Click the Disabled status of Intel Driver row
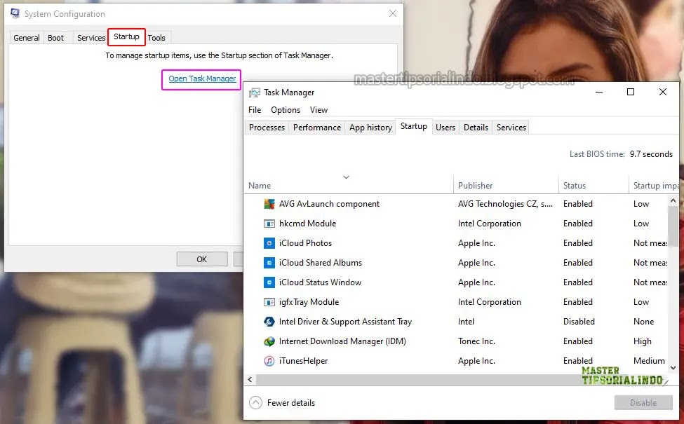Screen dimensions: 684x424 (579, 322)
